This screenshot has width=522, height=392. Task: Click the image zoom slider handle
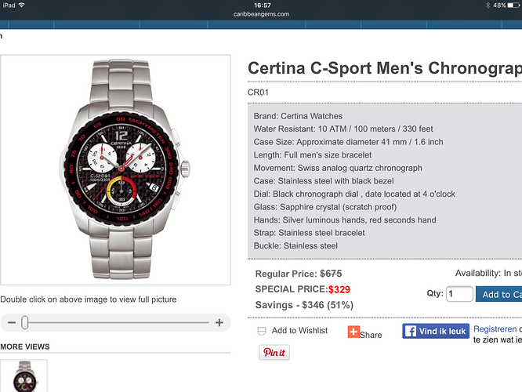[24, 322]
